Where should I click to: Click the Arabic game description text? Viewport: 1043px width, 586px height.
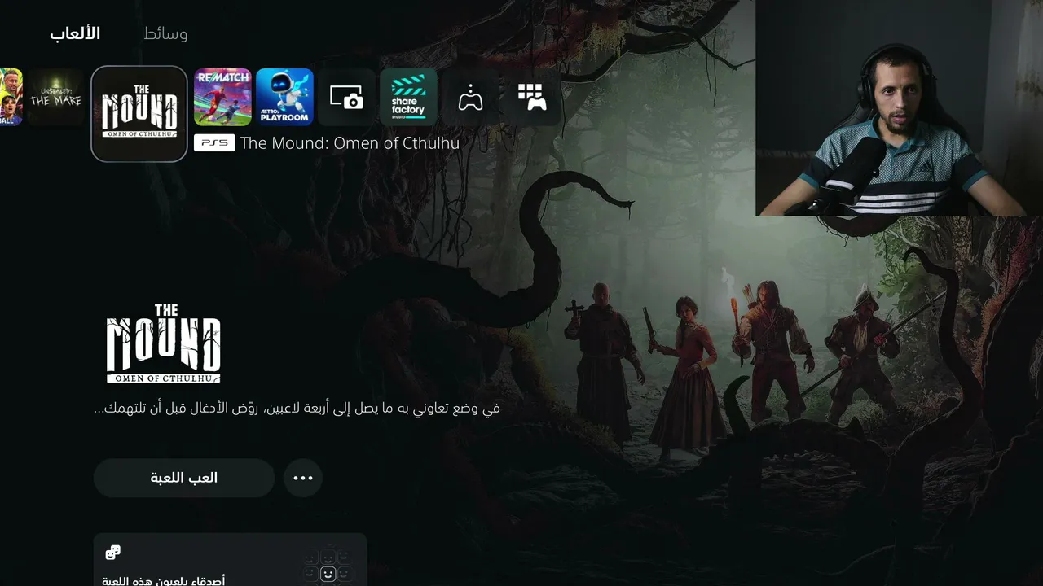[x=297, y=408]
